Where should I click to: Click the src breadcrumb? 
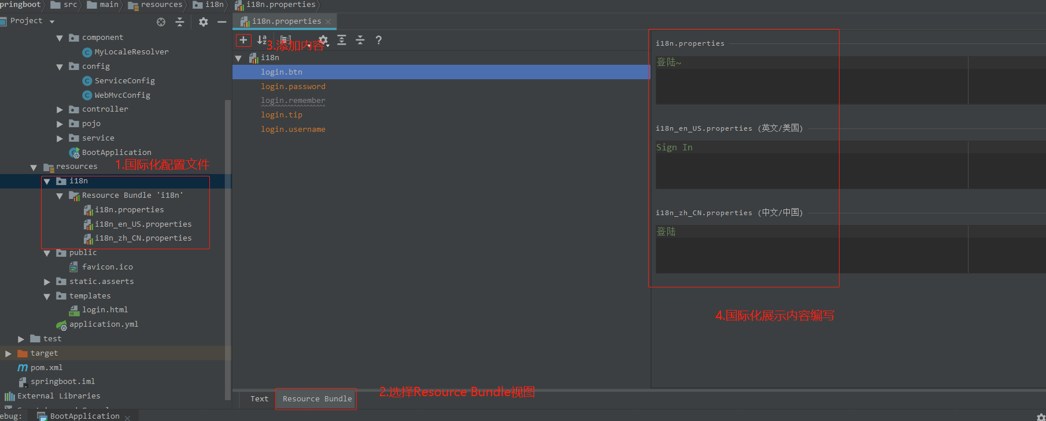pos(64,5)
